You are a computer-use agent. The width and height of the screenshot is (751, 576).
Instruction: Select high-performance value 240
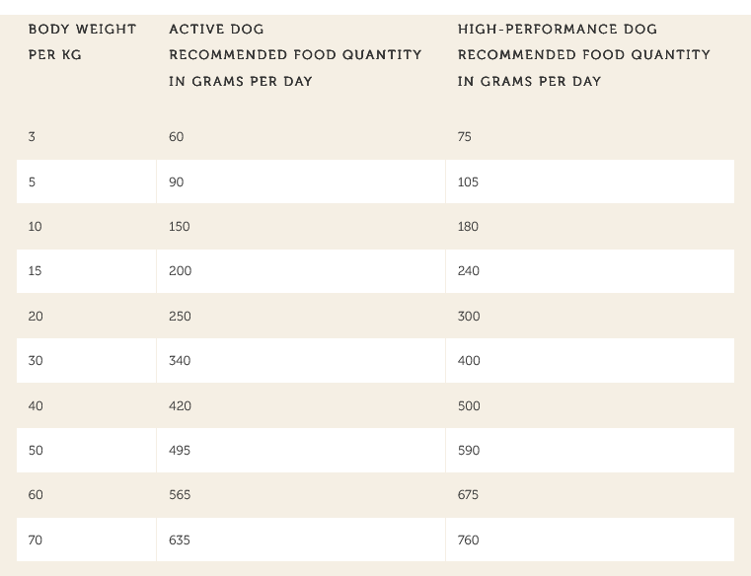(x=469, y=271)
